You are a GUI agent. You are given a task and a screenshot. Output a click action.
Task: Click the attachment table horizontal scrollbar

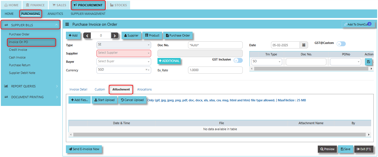219,134
